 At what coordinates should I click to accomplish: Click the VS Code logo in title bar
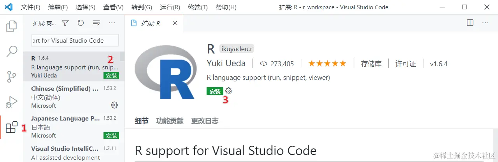click(x=9, y=7)
